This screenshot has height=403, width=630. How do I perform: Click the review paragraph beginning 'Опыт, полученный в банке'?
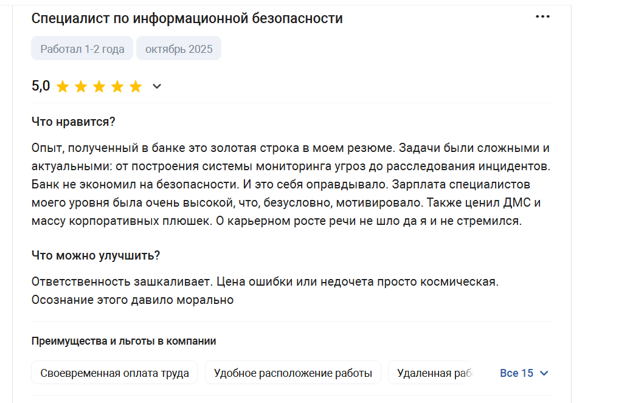tap(291, 184)
